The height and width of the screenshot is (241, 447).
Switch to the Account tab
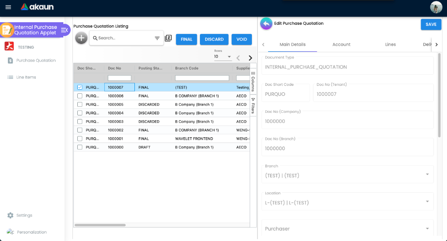point(341,44)
